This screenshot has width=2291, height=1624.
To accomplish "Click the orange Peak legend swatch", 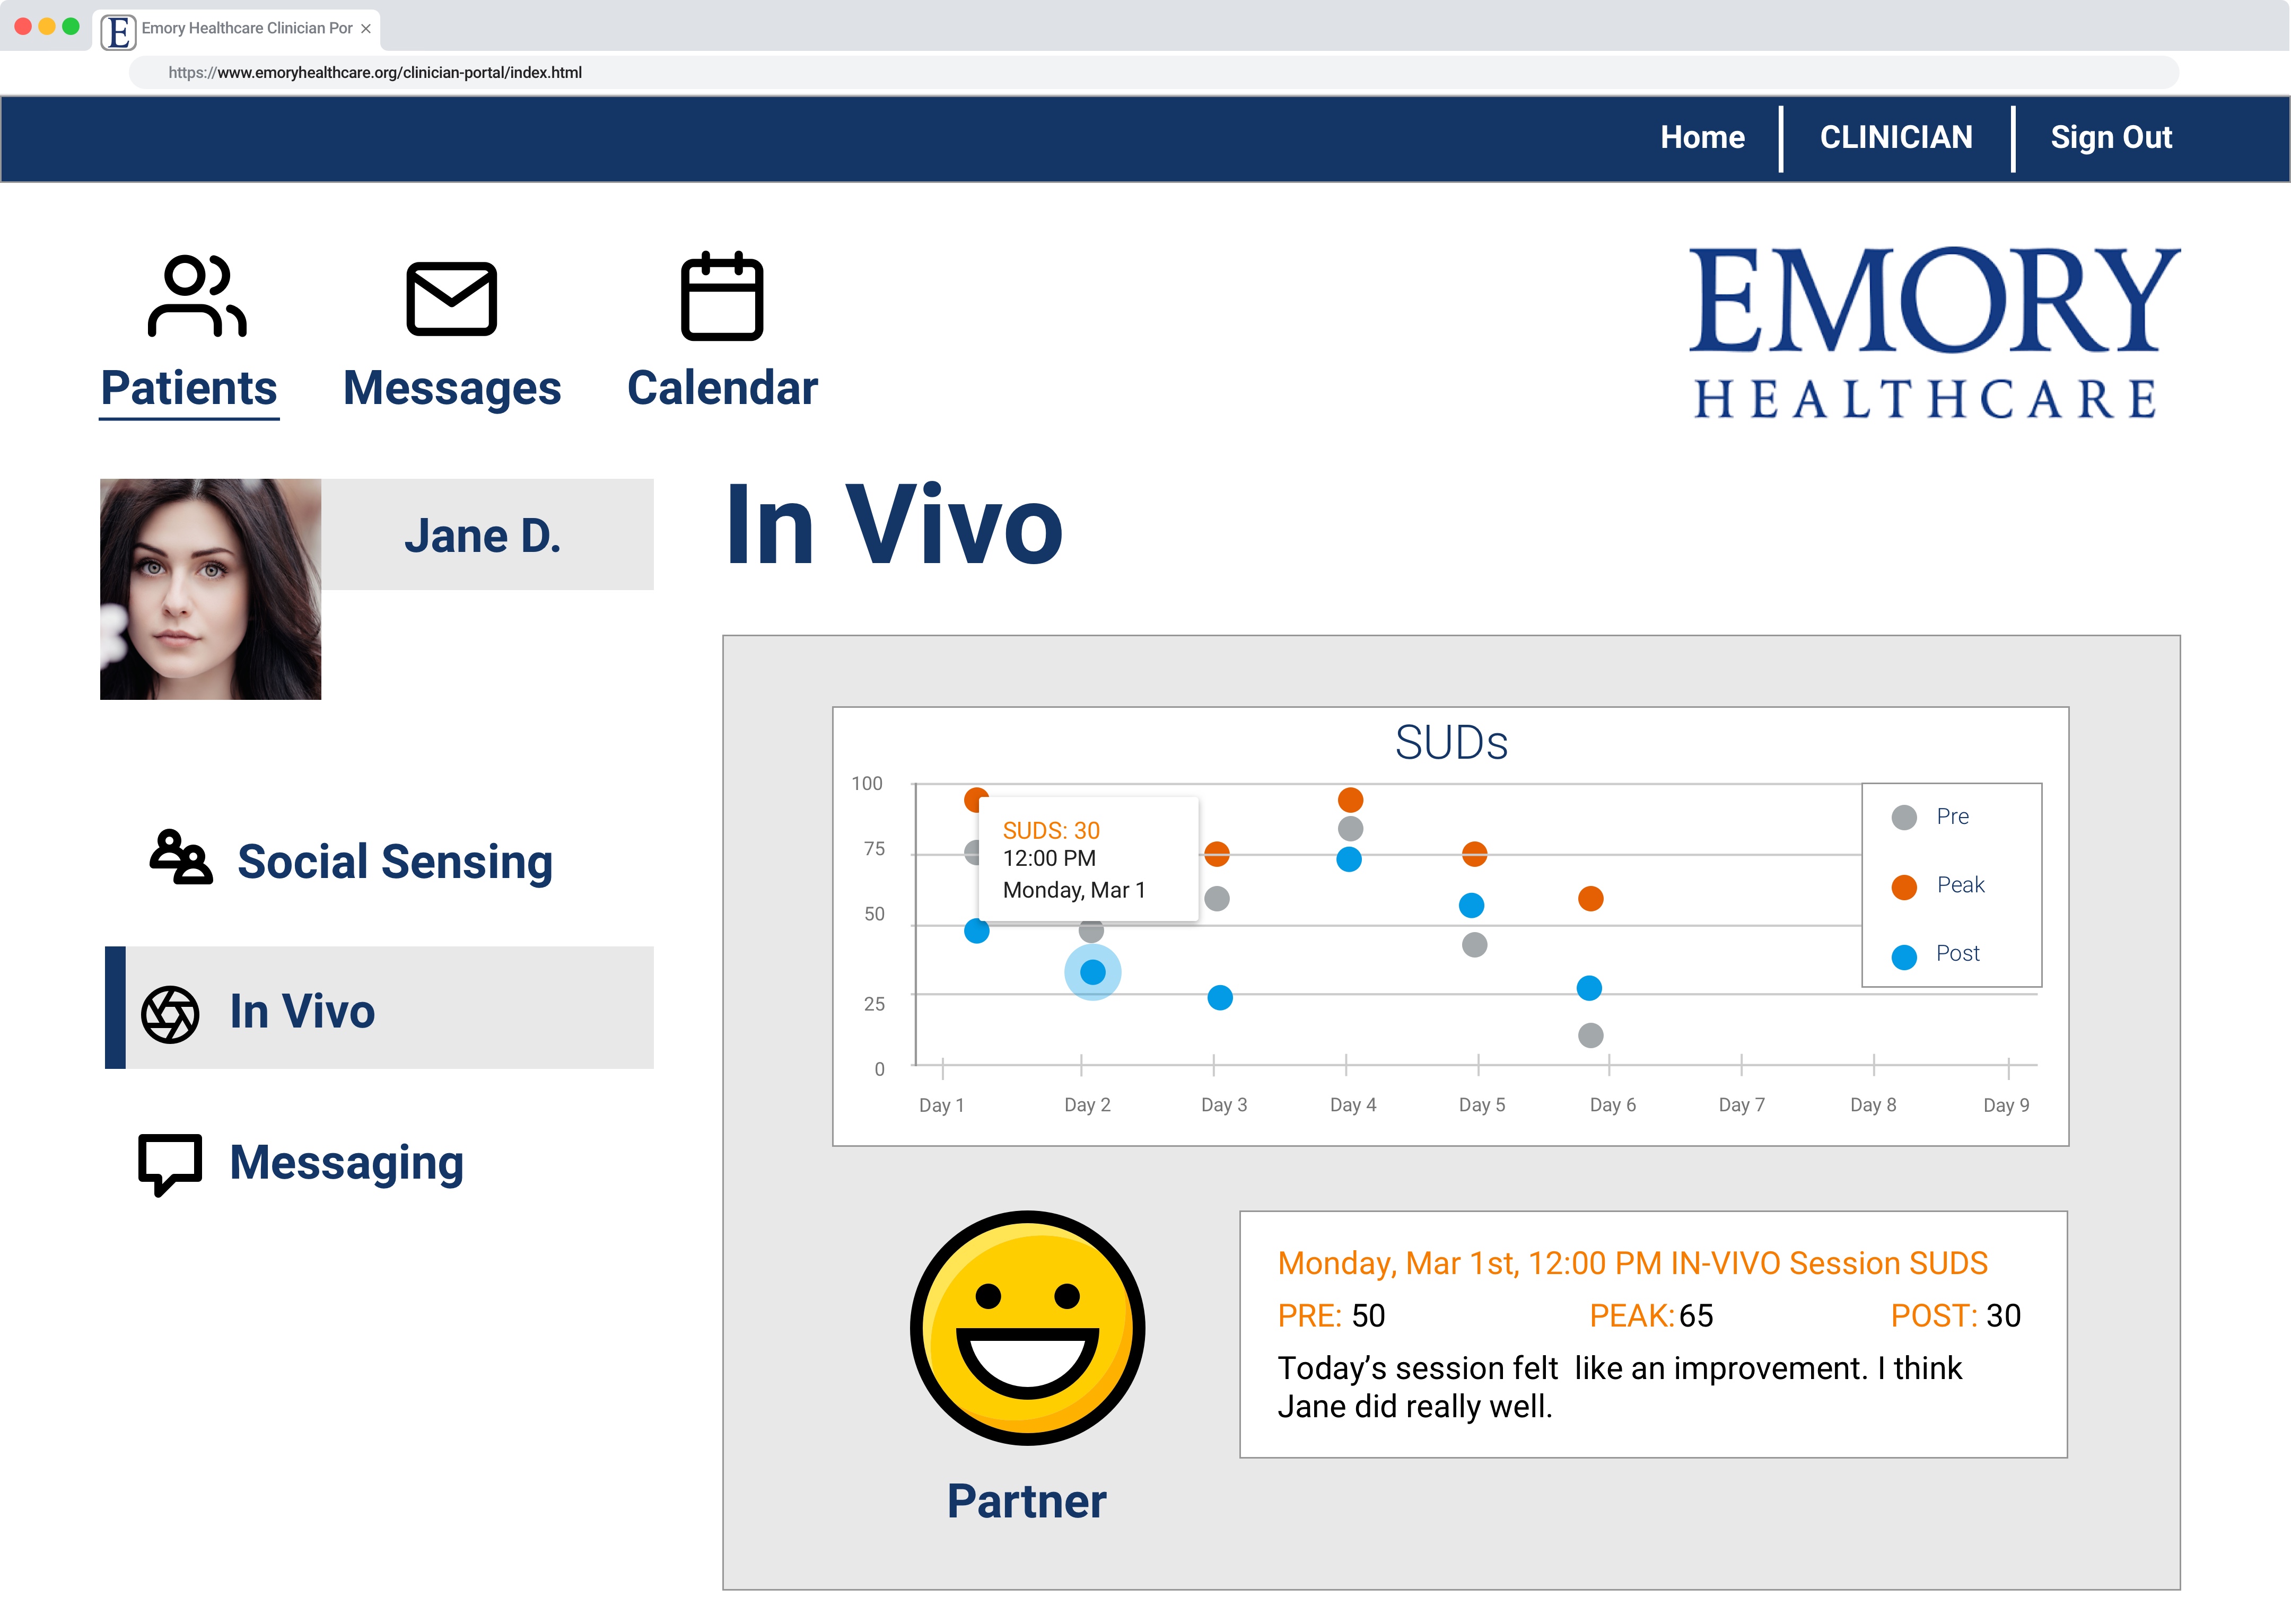I will [1904, 886].
